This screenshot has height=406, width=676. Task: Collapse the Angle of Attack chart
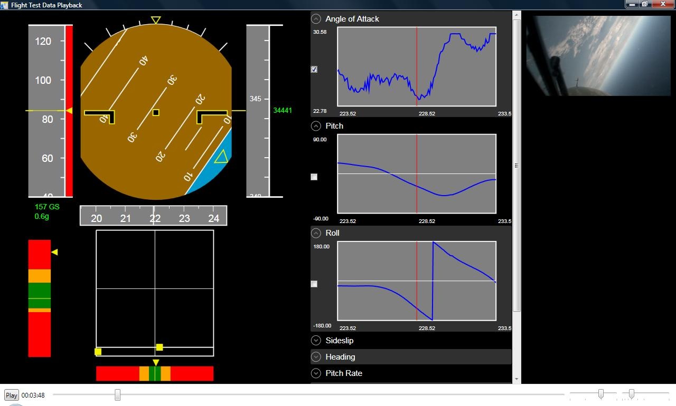pyautogui.click(x=316, y=19)
